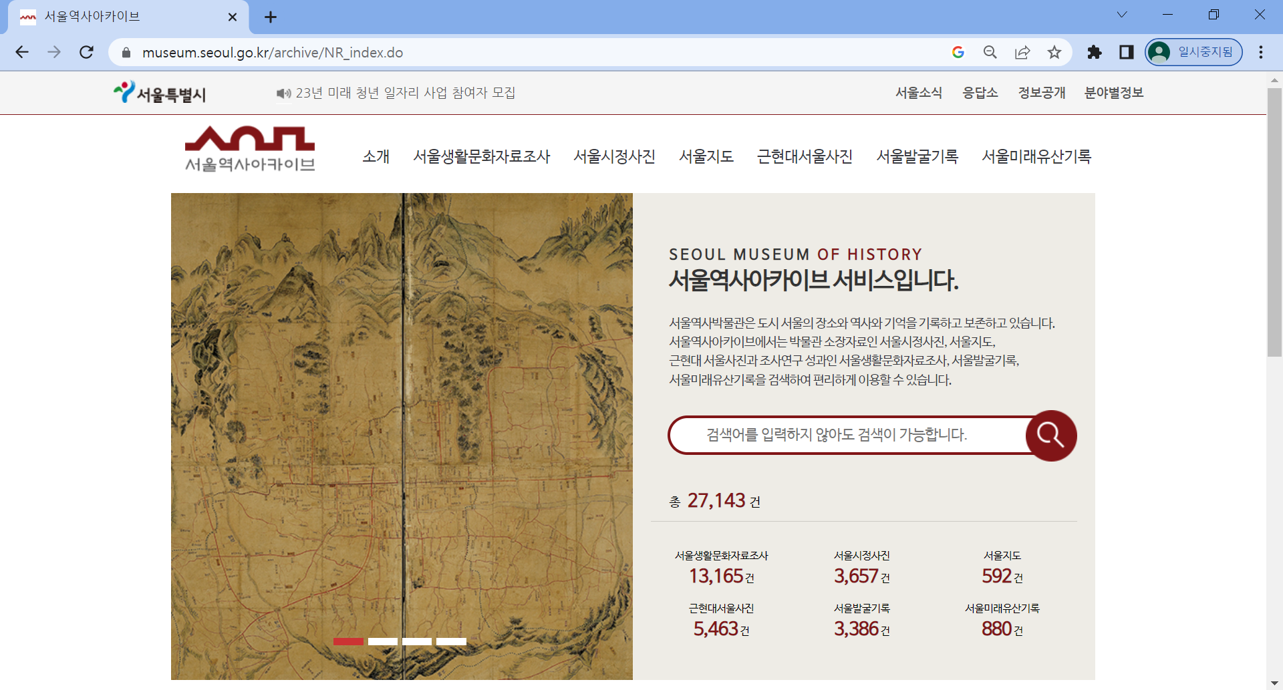This screenshot has height=690, width=1283.
Task: Open the 서울생활문화자료조사 menu
Action: [482, 156]
